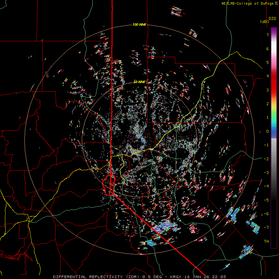Pick the red band of the color bar
Screen dimensions: 279x279
pyautogui.click(x=274, y=84)
